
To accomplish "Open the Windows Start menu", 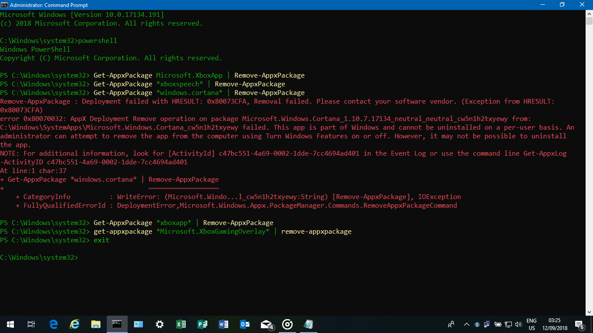I will click(x=10, y=324).
